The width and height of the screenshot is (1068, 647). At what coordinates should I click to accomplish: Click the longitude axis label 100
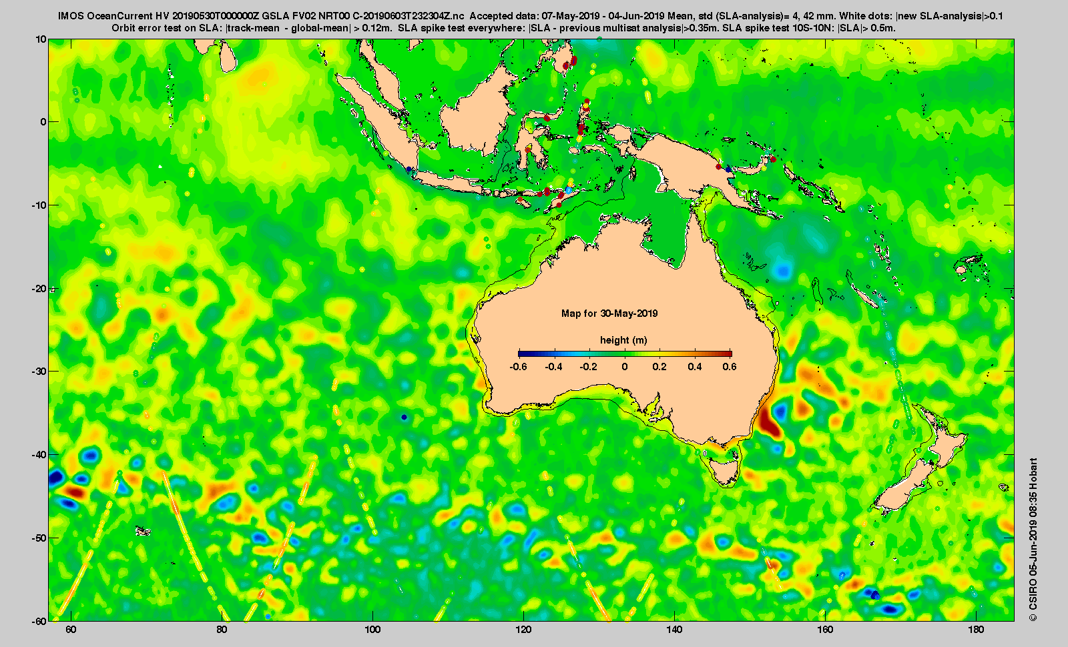[372, 630]
